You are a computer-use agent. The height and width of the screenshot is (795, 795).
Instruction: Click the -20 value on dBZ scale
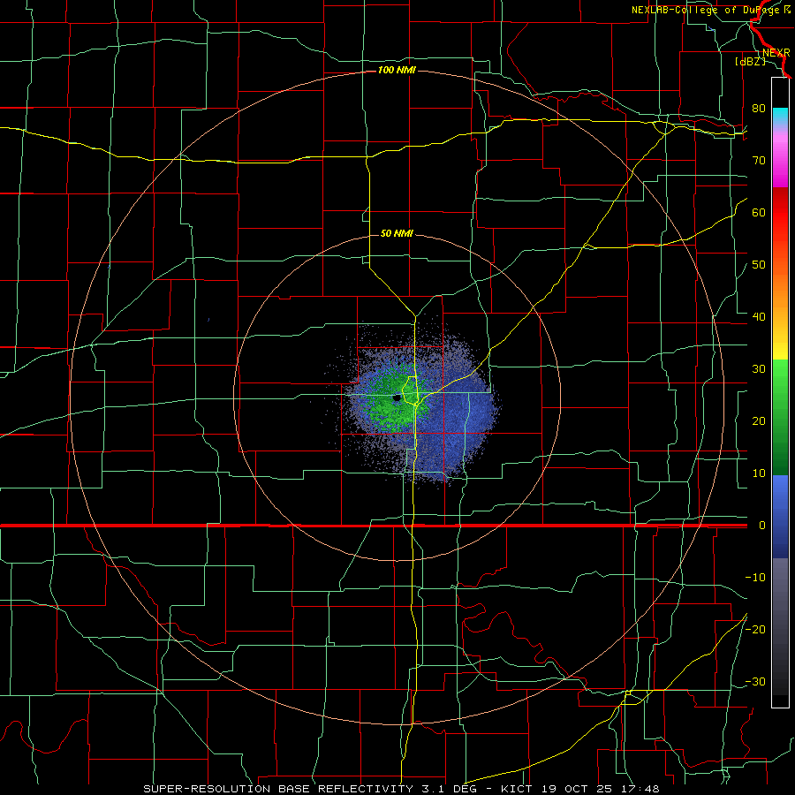coord(755,629)
